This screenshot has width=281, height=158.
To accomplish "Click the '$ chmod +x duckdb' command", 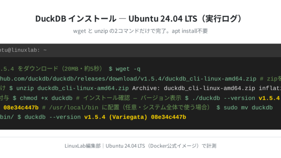I will (43, 98).
